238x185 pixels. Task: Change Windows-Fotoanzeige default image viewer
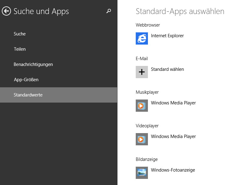[173, 170]
